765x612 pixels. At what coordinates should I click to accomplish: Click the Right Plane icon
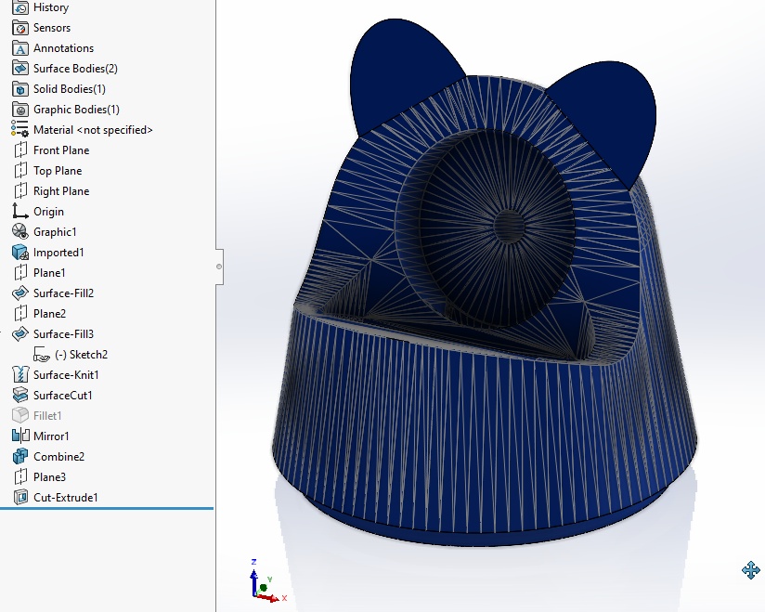[20, 191]
